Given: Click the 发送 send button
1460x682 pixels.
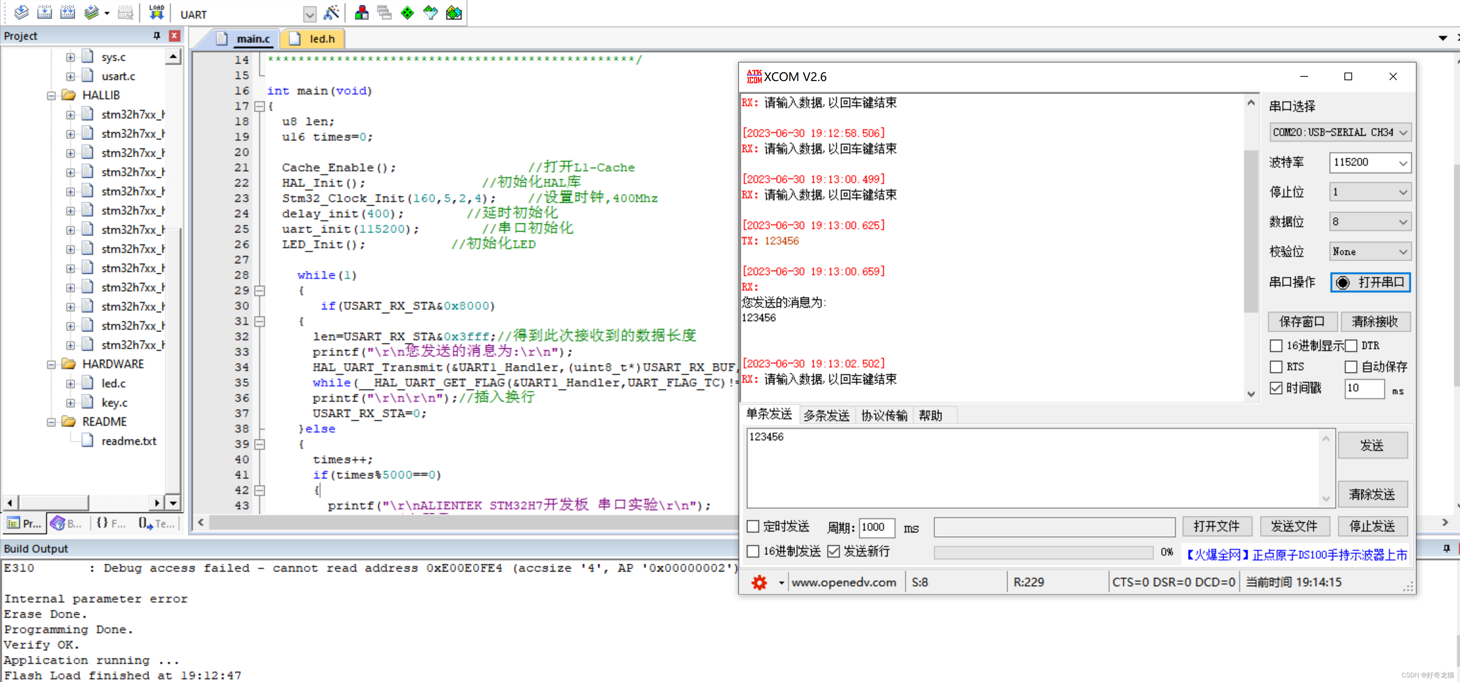Looking at the screenshot, I should click(x=1372, y=445).
